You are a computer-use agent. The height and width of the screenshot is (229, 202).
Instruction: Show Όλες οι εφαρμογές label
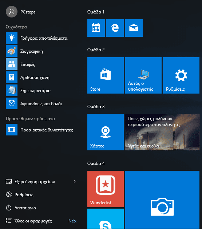tap(33, 221)
